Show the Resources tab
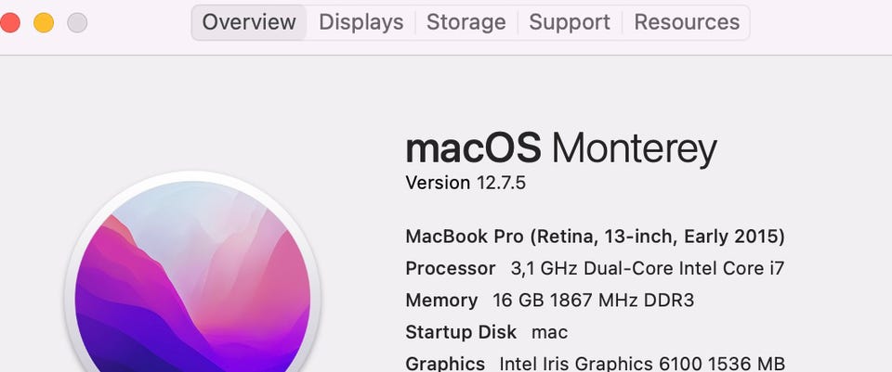The height and width of the screenshot is (372, 892). coord(687,22)
